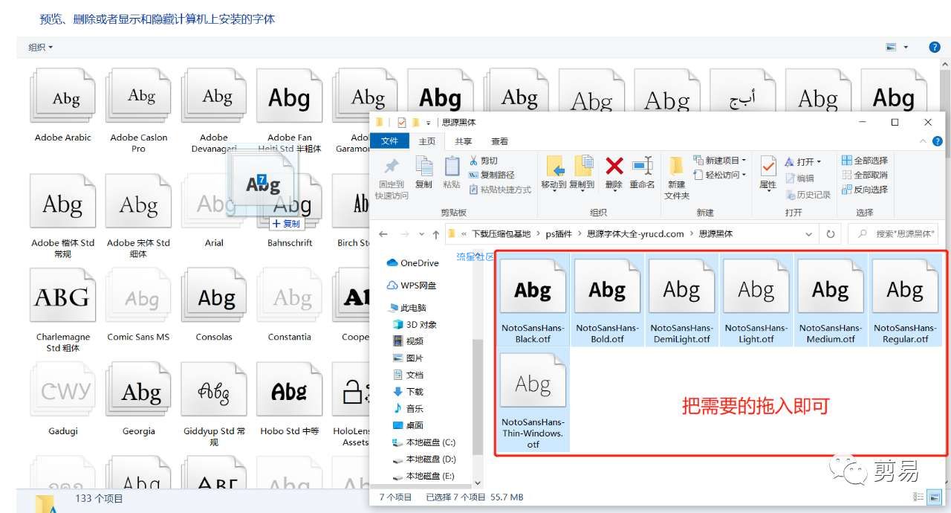951x513 pixels.
Task: Open Copy to (复制到) dropdown
Action: pyautogui.click(x=582, y=190)
